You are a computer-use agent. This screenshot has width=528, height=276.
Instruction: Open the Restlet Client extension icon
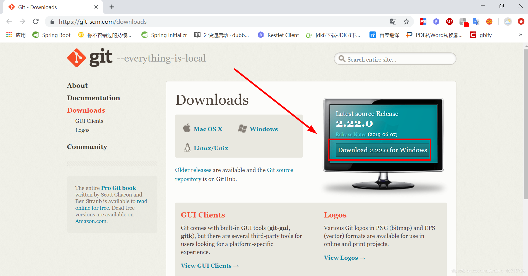[436, 22]
